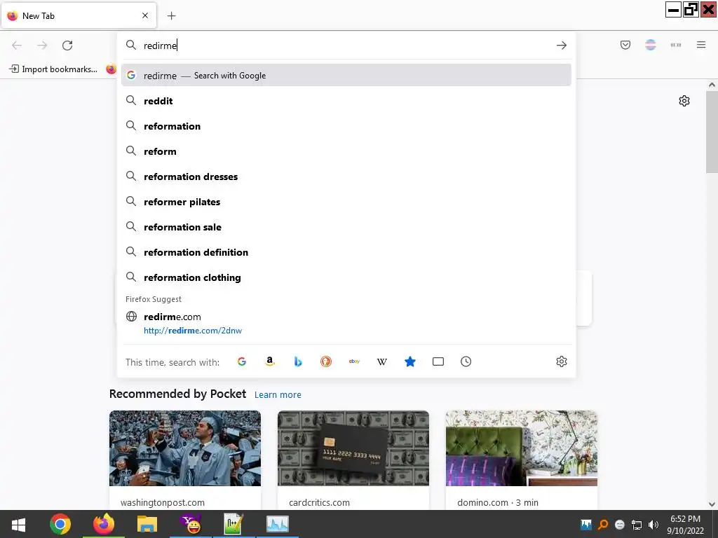Choose the 'reformation' suggestion

(346, 126)
